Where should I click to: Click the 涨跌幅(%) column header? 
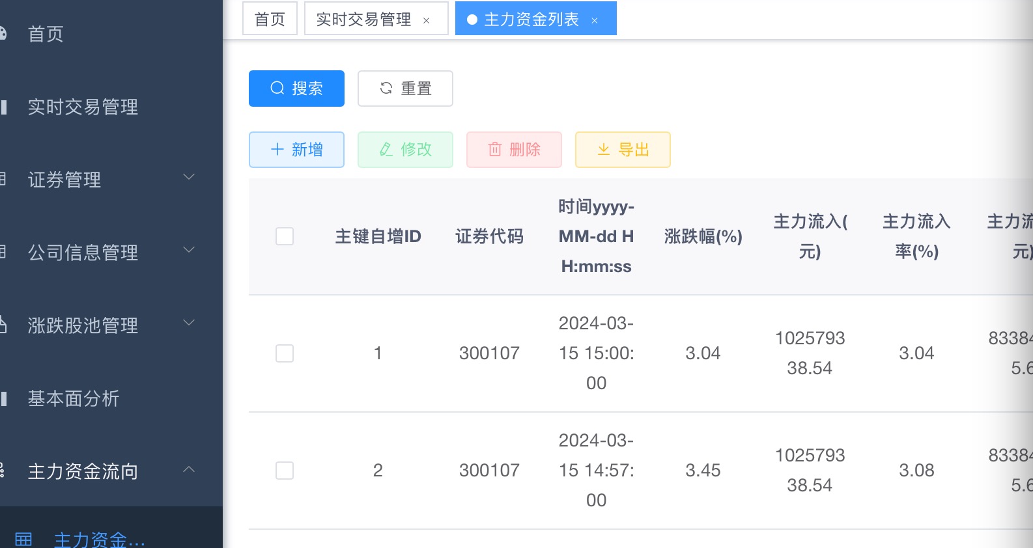[x=703, y=236]
